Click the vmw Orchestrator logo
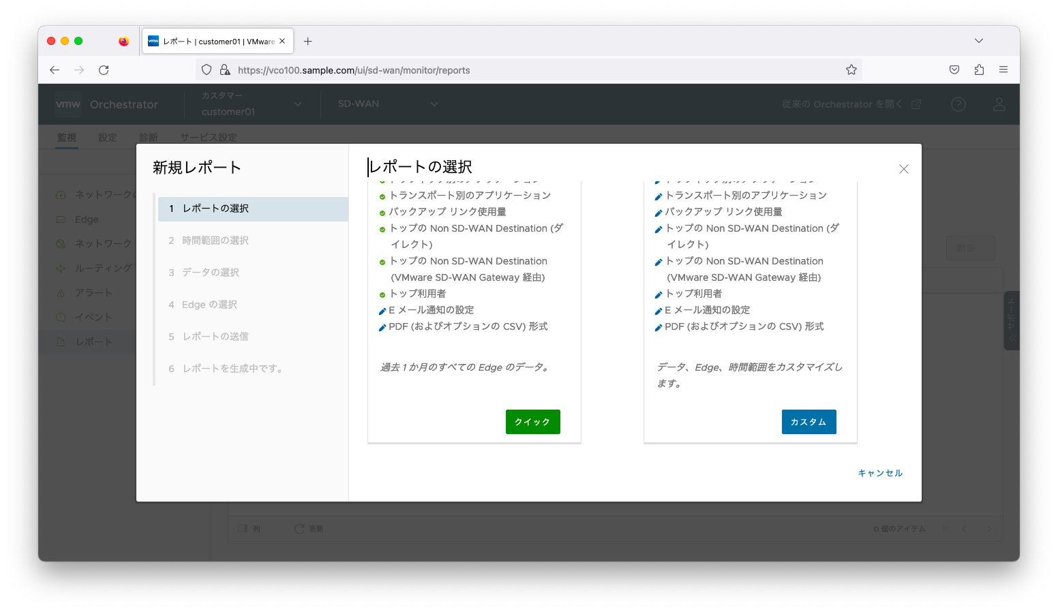Image resolution: width=1058 pixels, height=612 pixels. pyautogui.click(x=106, y=104)
